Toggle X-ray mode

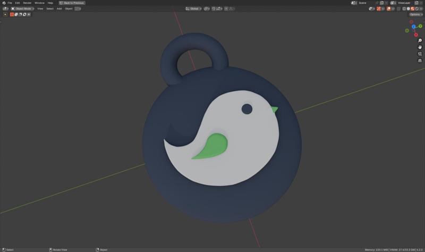tap(398, 9)
